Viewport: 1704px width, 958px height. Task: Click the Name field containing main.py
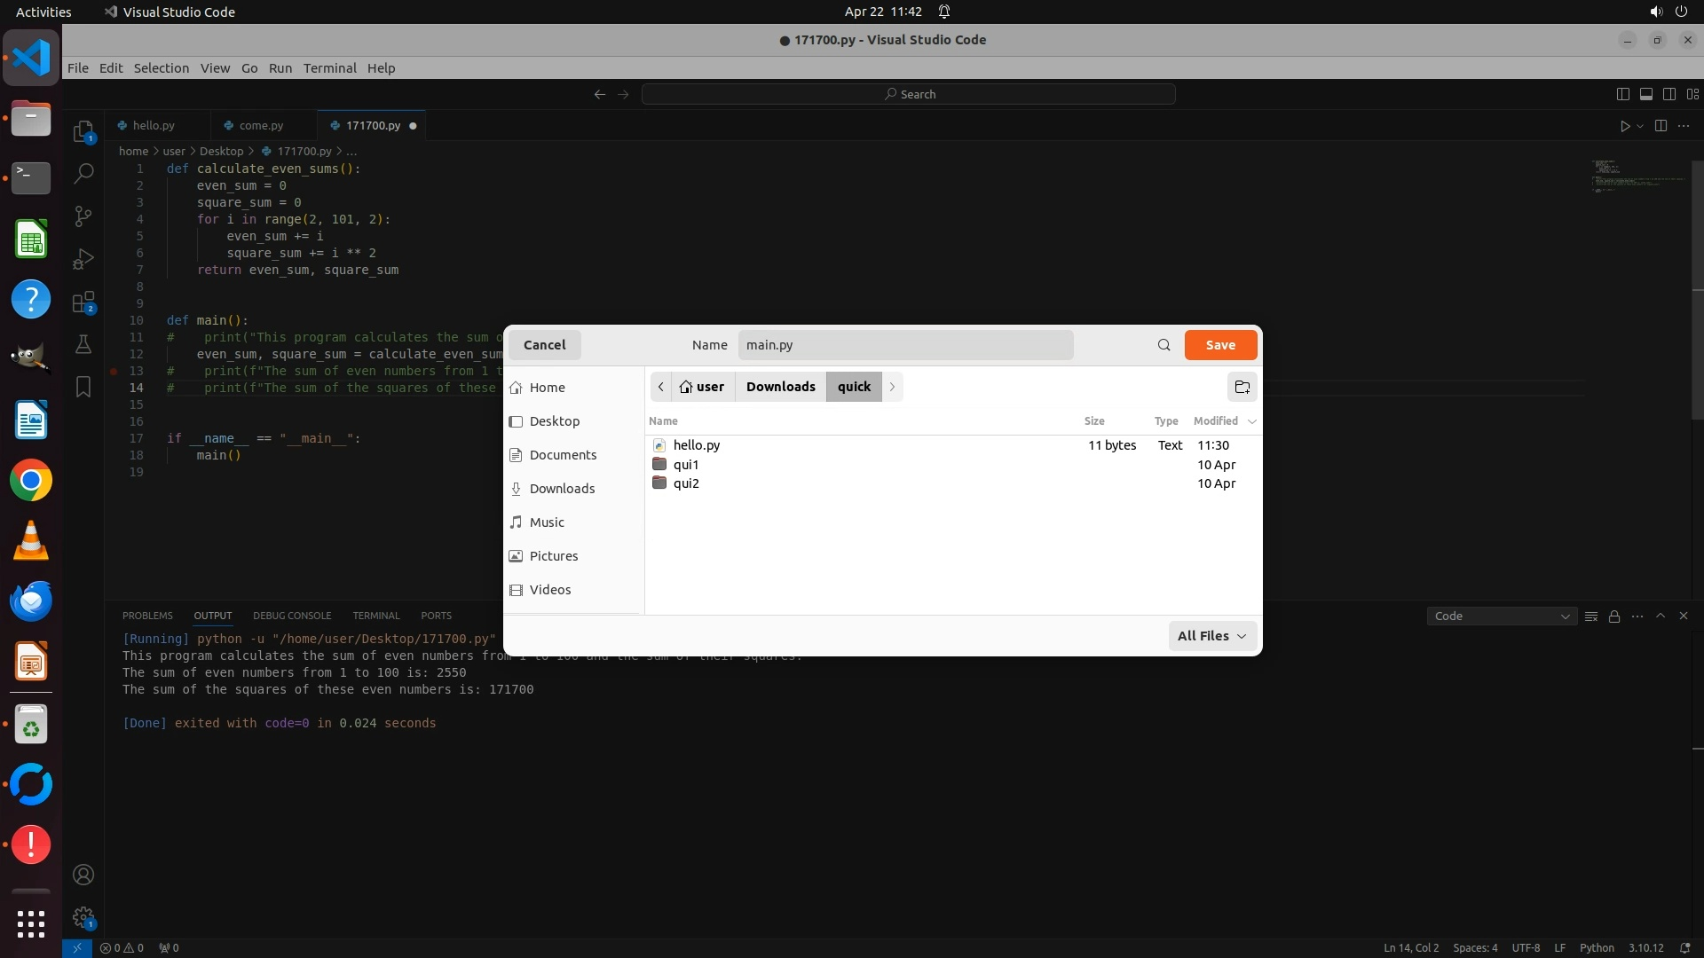pos(904,345)
